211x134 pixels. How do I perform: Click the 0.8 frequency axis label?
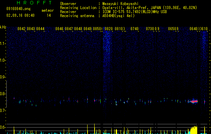pos(3,94)
